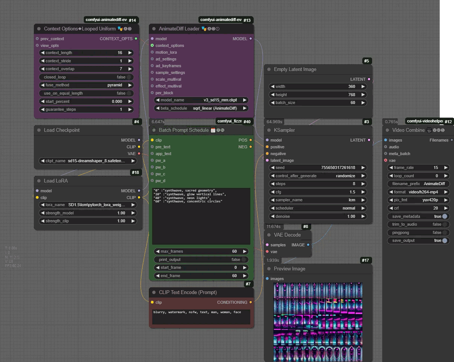Click the film icon on Video Combine title
The width and height of the screenshot is (454, 362).
pos(429,130)
